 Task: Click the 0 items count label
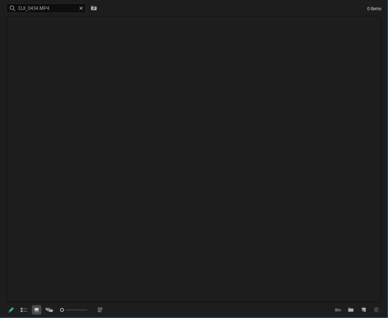tap(374, 9)
